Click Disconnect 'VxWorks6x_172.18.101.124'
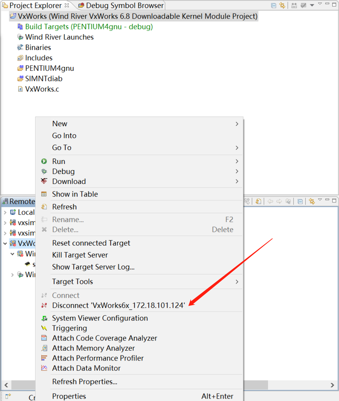The height and width of the screenshot is (401, 339). click(x=139, y=305)
